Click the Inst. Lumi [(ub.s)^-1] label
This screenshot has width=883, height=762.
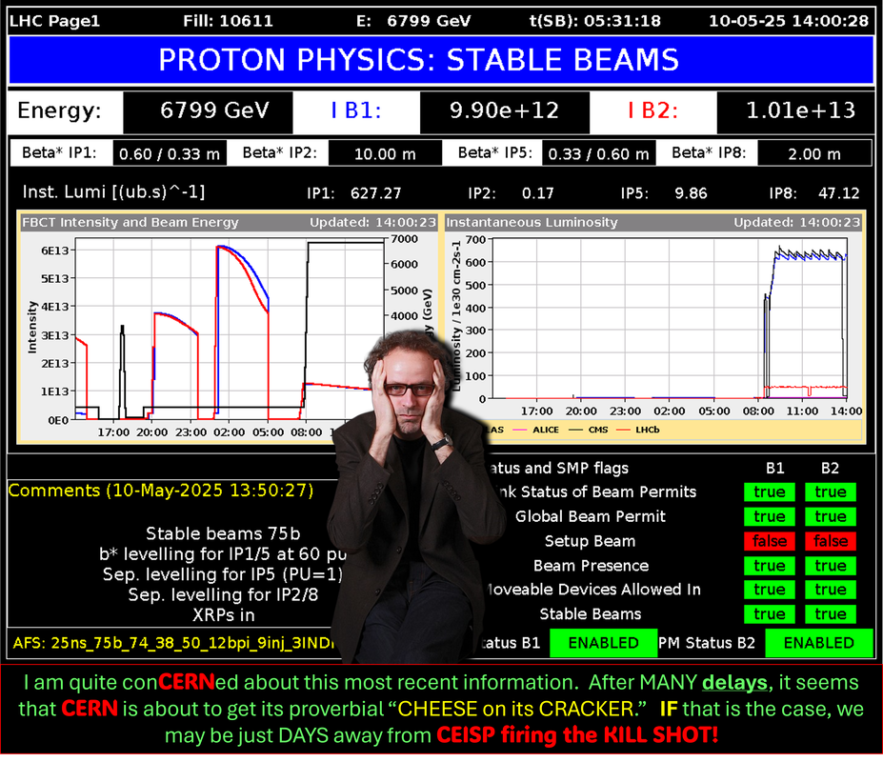pyautogui.click(x=113, y=192)
